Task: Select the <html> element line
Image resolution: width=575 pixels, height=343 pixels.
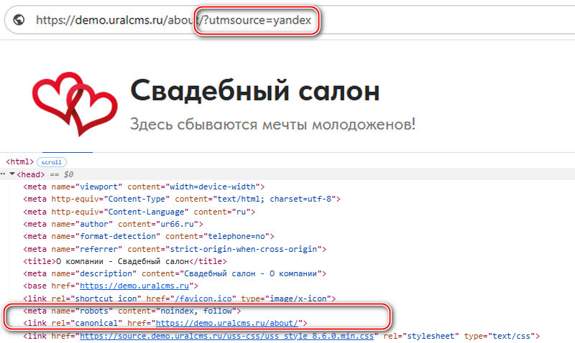Action: [20, 161]
